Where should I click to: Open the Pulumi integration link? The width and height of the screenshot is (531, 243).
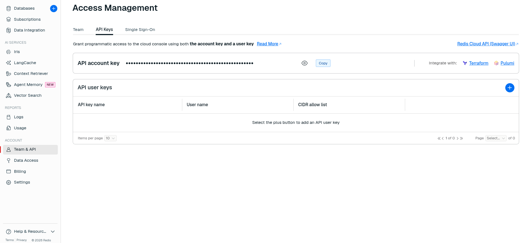(x=507, y=63)
